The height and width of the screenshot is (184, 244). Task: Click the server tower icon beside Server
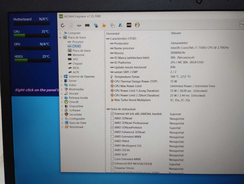click(66, 81)
